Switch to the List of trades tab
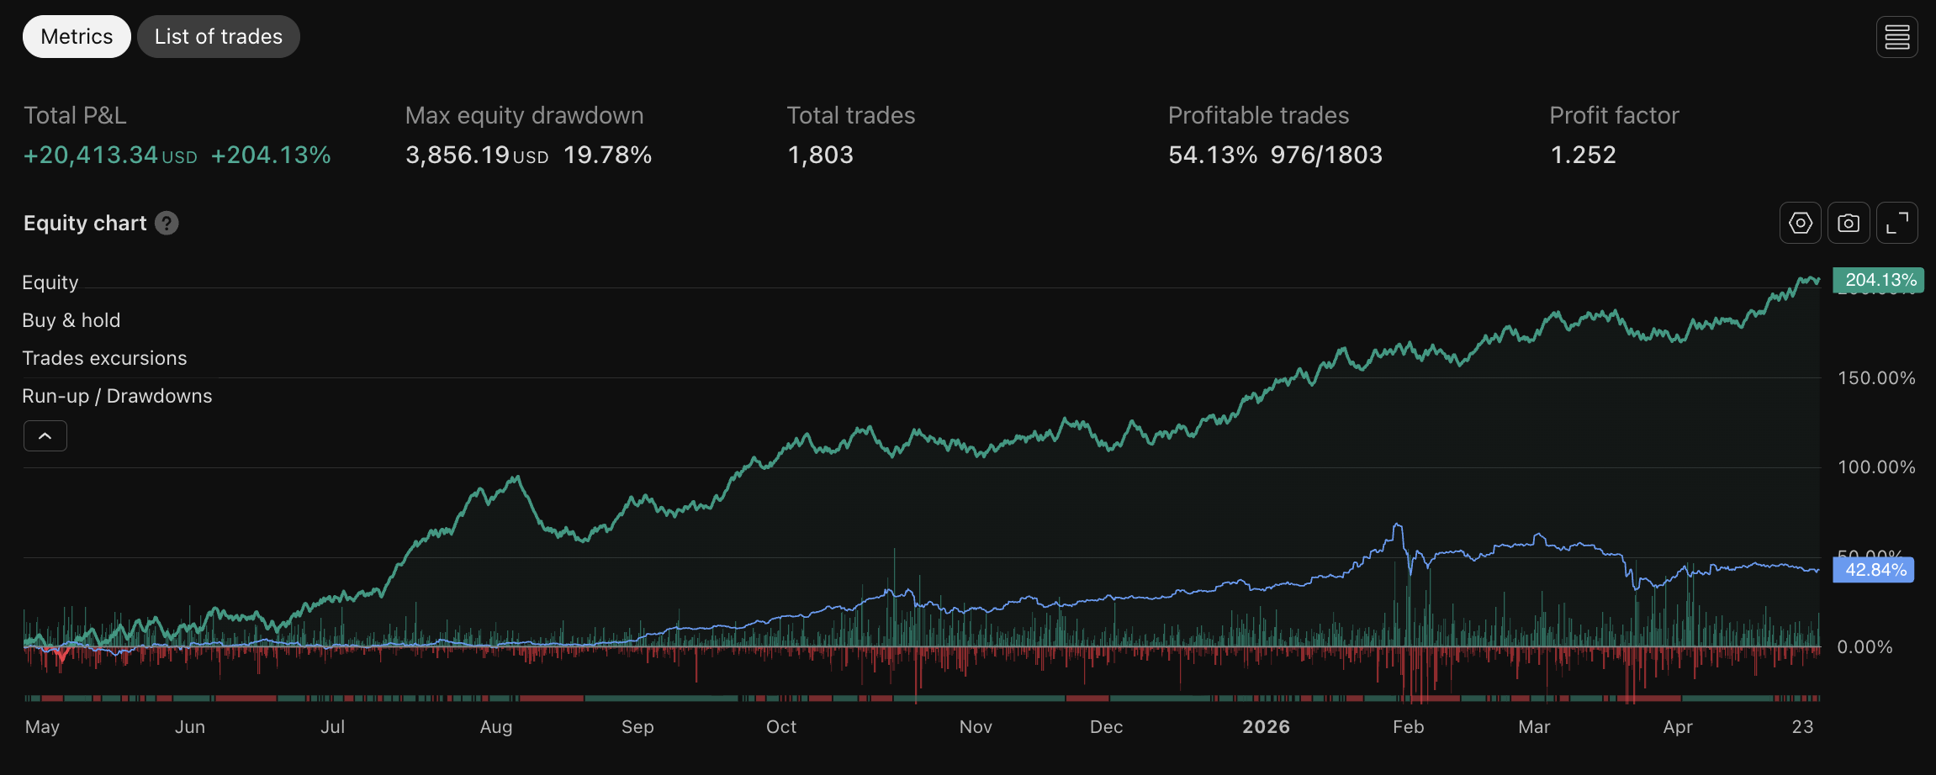Image resolution: width=1936 pixels, height=775 pixels. click(219, 36)
